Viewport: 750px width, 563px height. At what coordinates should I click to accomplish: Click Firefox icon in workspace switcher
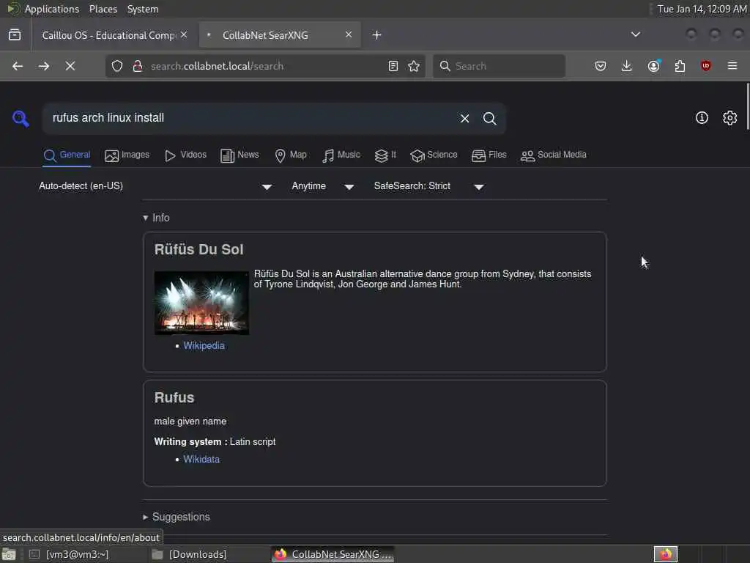(x=665, y=554)
